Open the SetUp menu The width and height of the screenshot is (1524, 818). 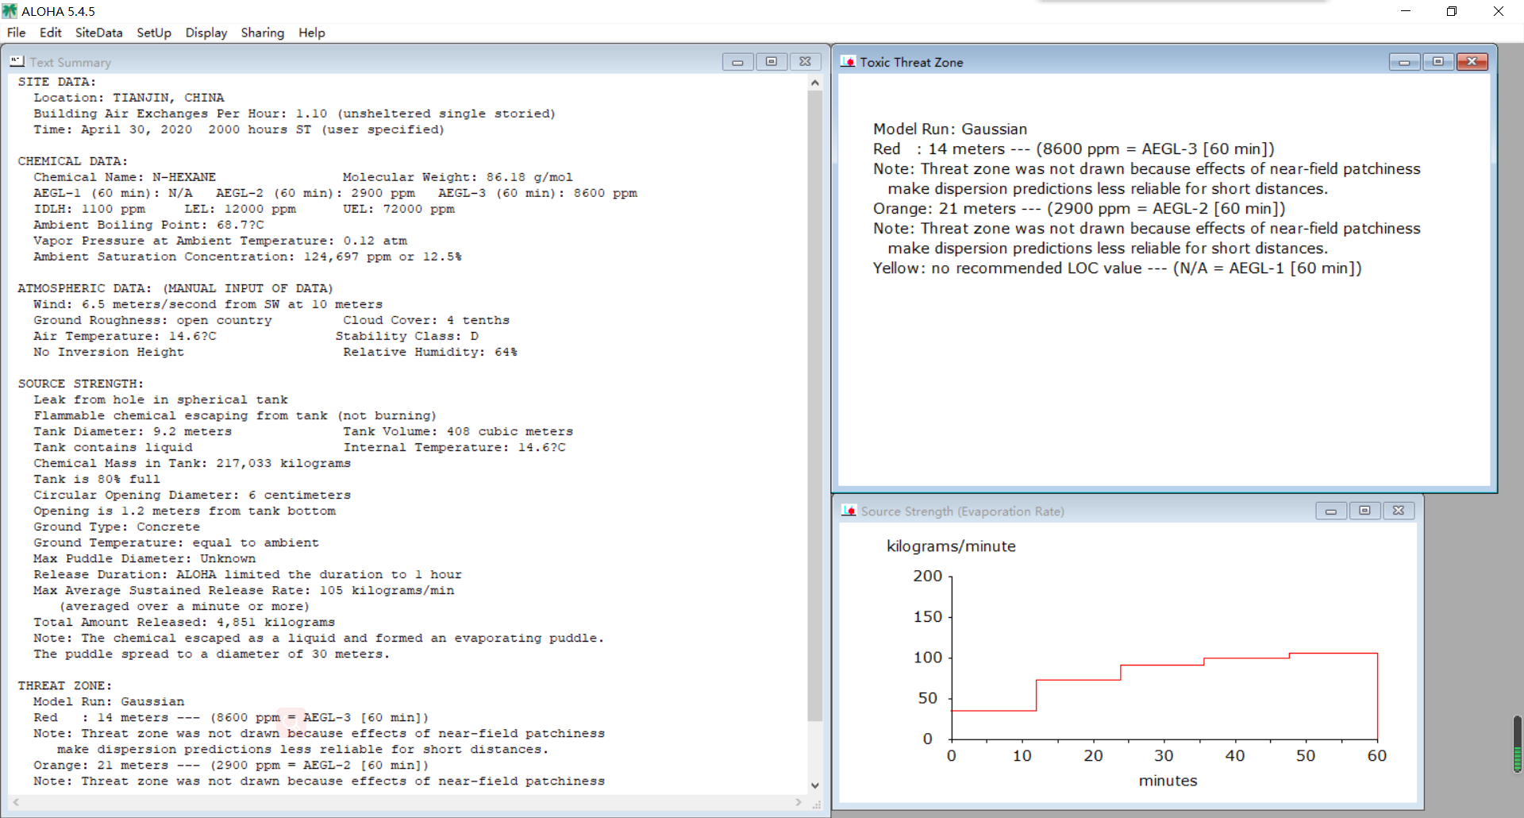coord(154,33)
